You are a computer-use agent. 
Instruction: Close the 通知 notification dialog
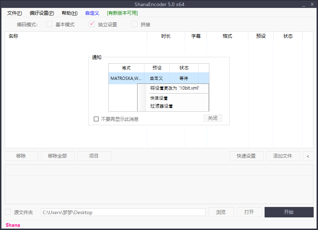click(213, 118)
